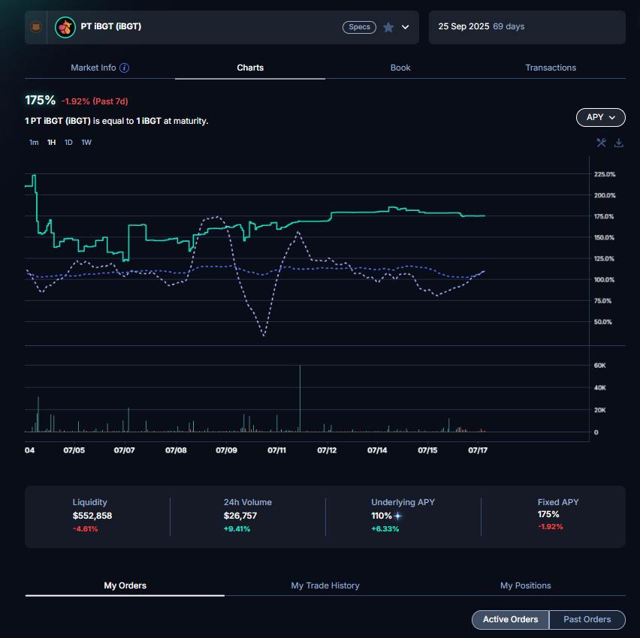Click the Liquidity value $552,858
Image resolution: width=640 pixels, height=638 pixels.
[92, 516]
